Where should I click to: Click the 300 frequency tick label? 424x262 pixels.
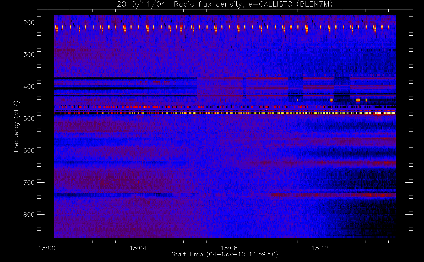[29, 55]
